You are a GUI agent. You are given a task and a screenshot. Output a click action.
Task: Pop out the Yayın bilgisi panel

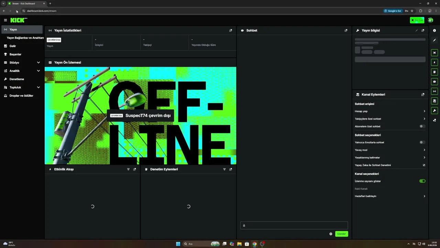click(423, 30)
